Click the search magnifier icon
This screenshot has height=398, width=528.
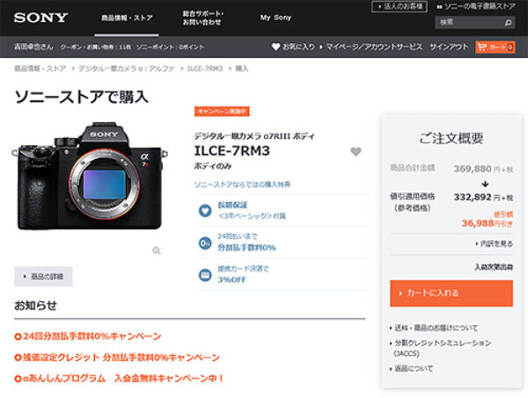click(x=509, y=22)
